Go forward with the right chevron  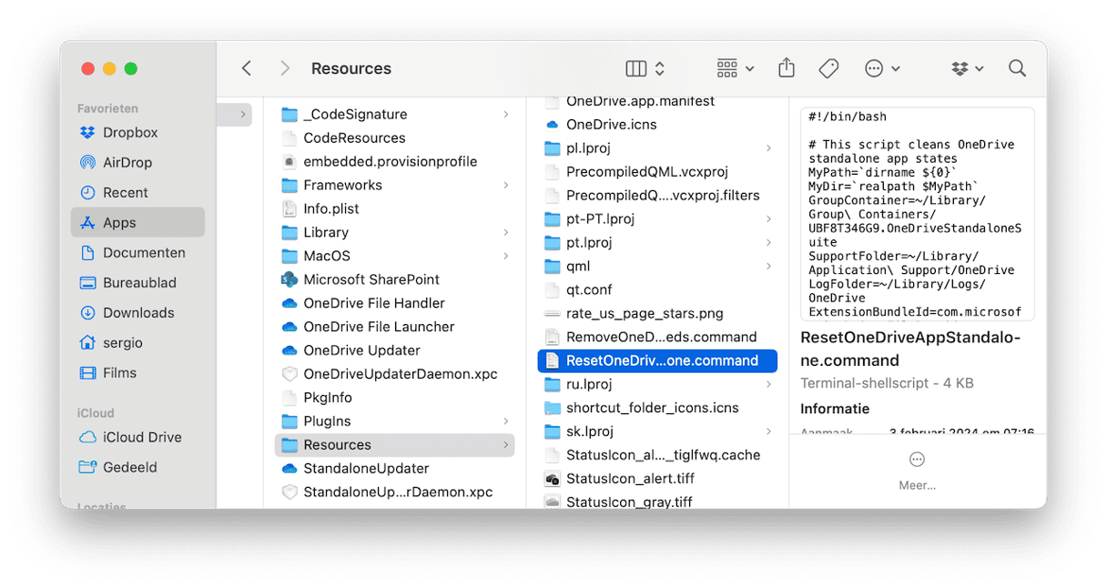285,68
